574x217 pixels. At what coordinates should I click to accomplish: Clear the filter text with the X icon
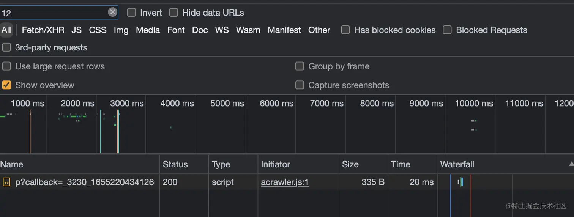tap(112, 12)
